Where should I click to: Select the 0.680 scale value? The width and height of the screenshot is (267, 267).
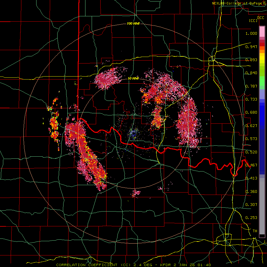pos(251,112)
